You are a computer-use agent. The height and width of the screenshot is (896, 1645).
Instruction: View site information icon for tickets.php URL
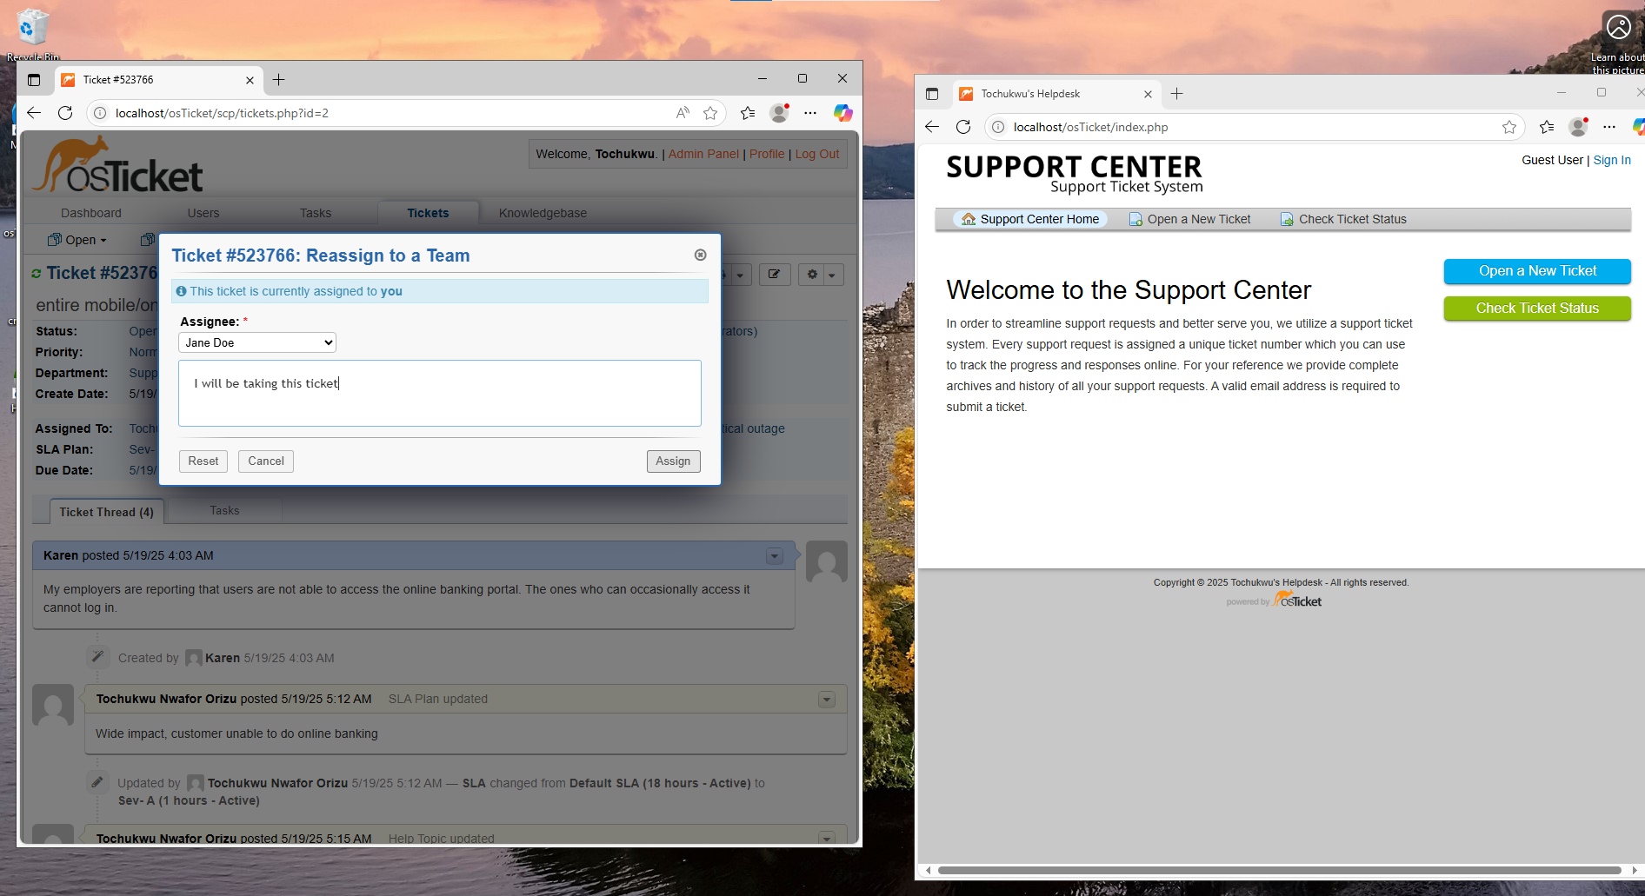point(100,113)
